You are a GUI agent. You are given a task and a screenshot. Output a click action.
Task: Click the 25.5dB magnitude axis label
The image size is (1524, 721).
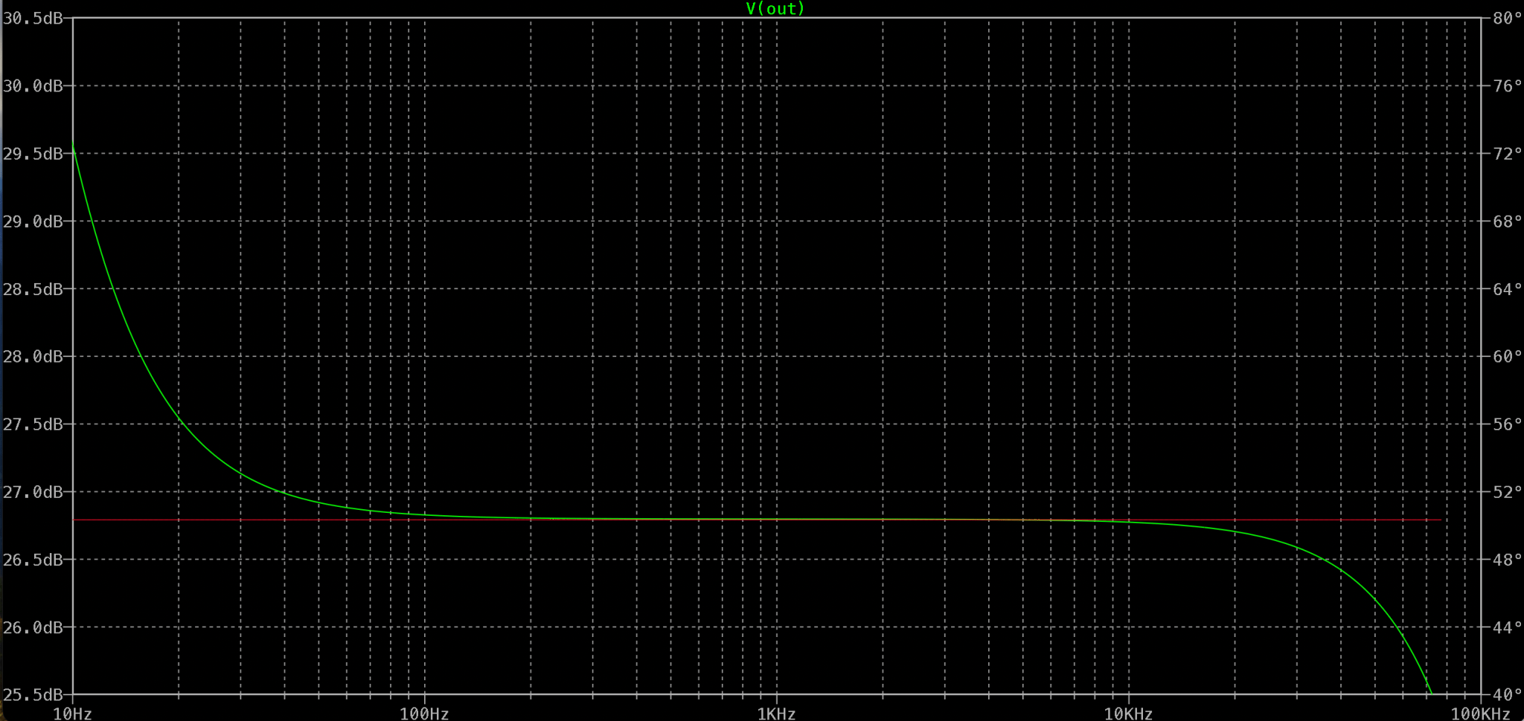pyautogui.click(x=33, y=695)
